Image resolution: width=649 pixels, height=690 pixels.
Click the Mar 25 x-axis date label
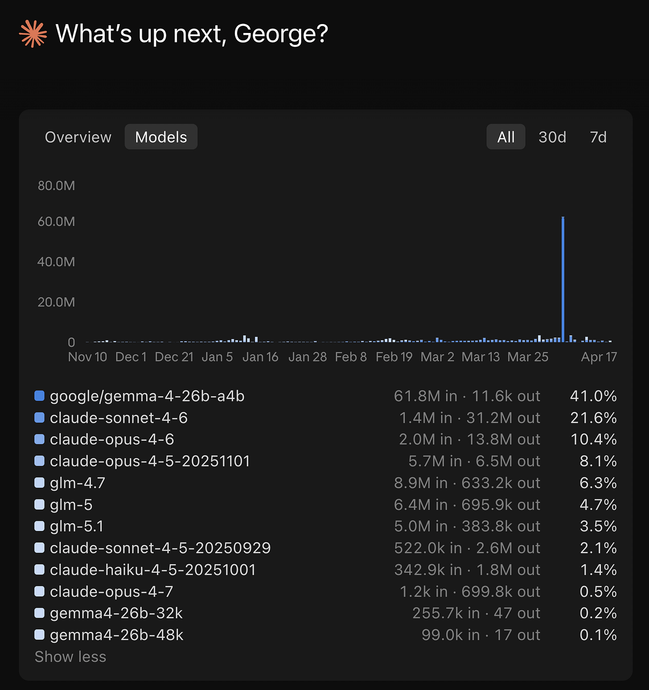[x=528, y=357]
